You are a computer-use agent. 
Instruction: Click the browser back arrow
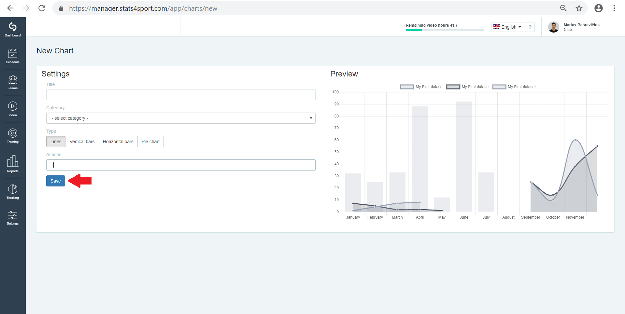[x=10, y=8]
